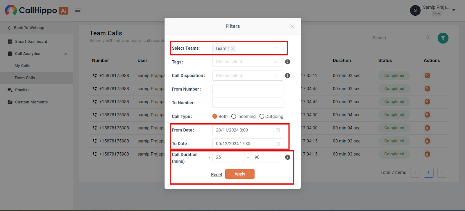Remove the Team 1 tag

[233, 48]
